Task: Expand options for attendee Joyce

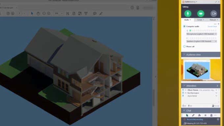Action: (216, 96)
